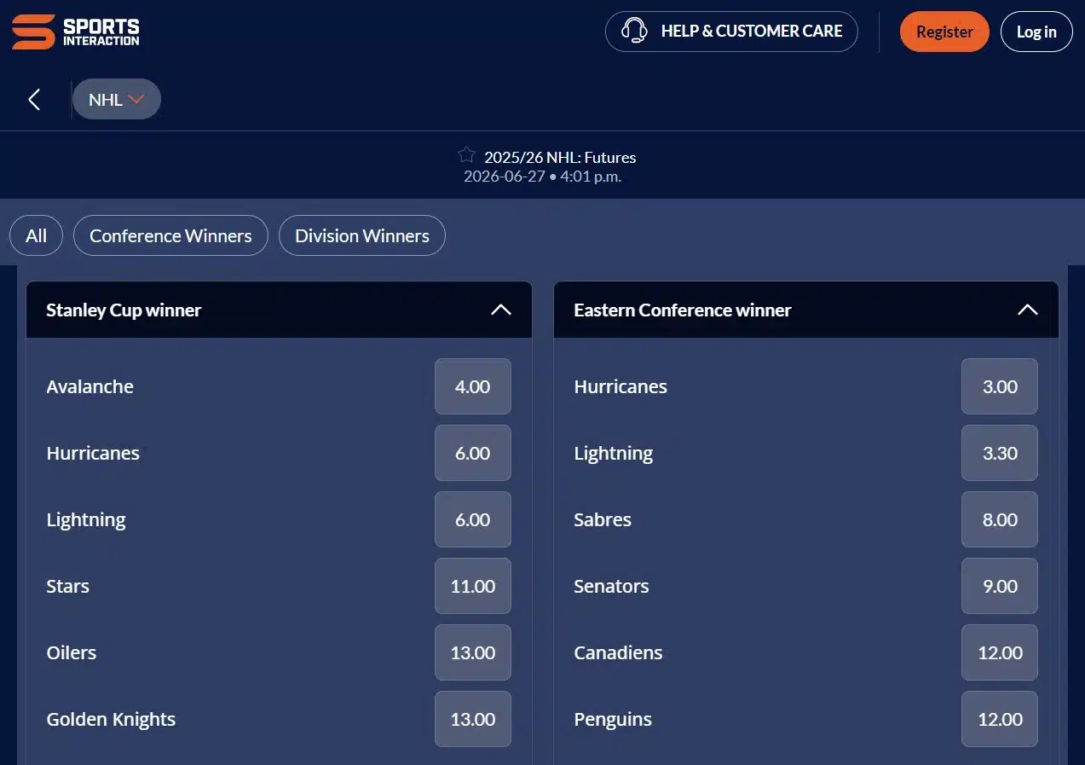Add Penguins 12.00 Eastern Conference bet

tap(999, 719)
